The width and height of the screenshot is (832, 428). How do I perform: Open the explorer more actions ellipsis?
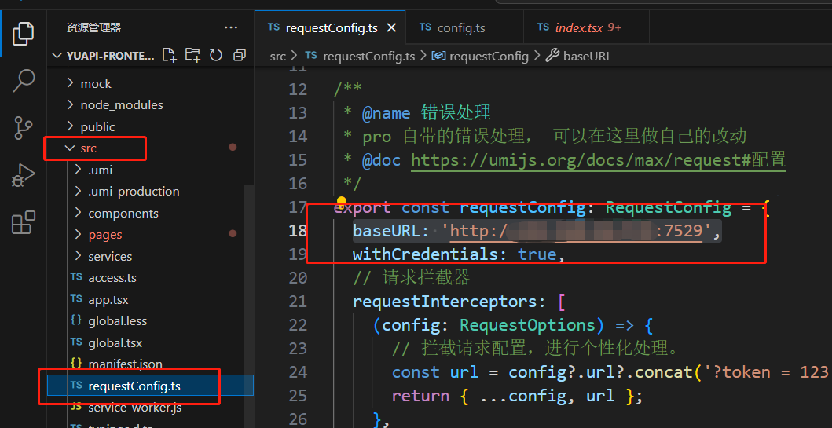(231, 27)
